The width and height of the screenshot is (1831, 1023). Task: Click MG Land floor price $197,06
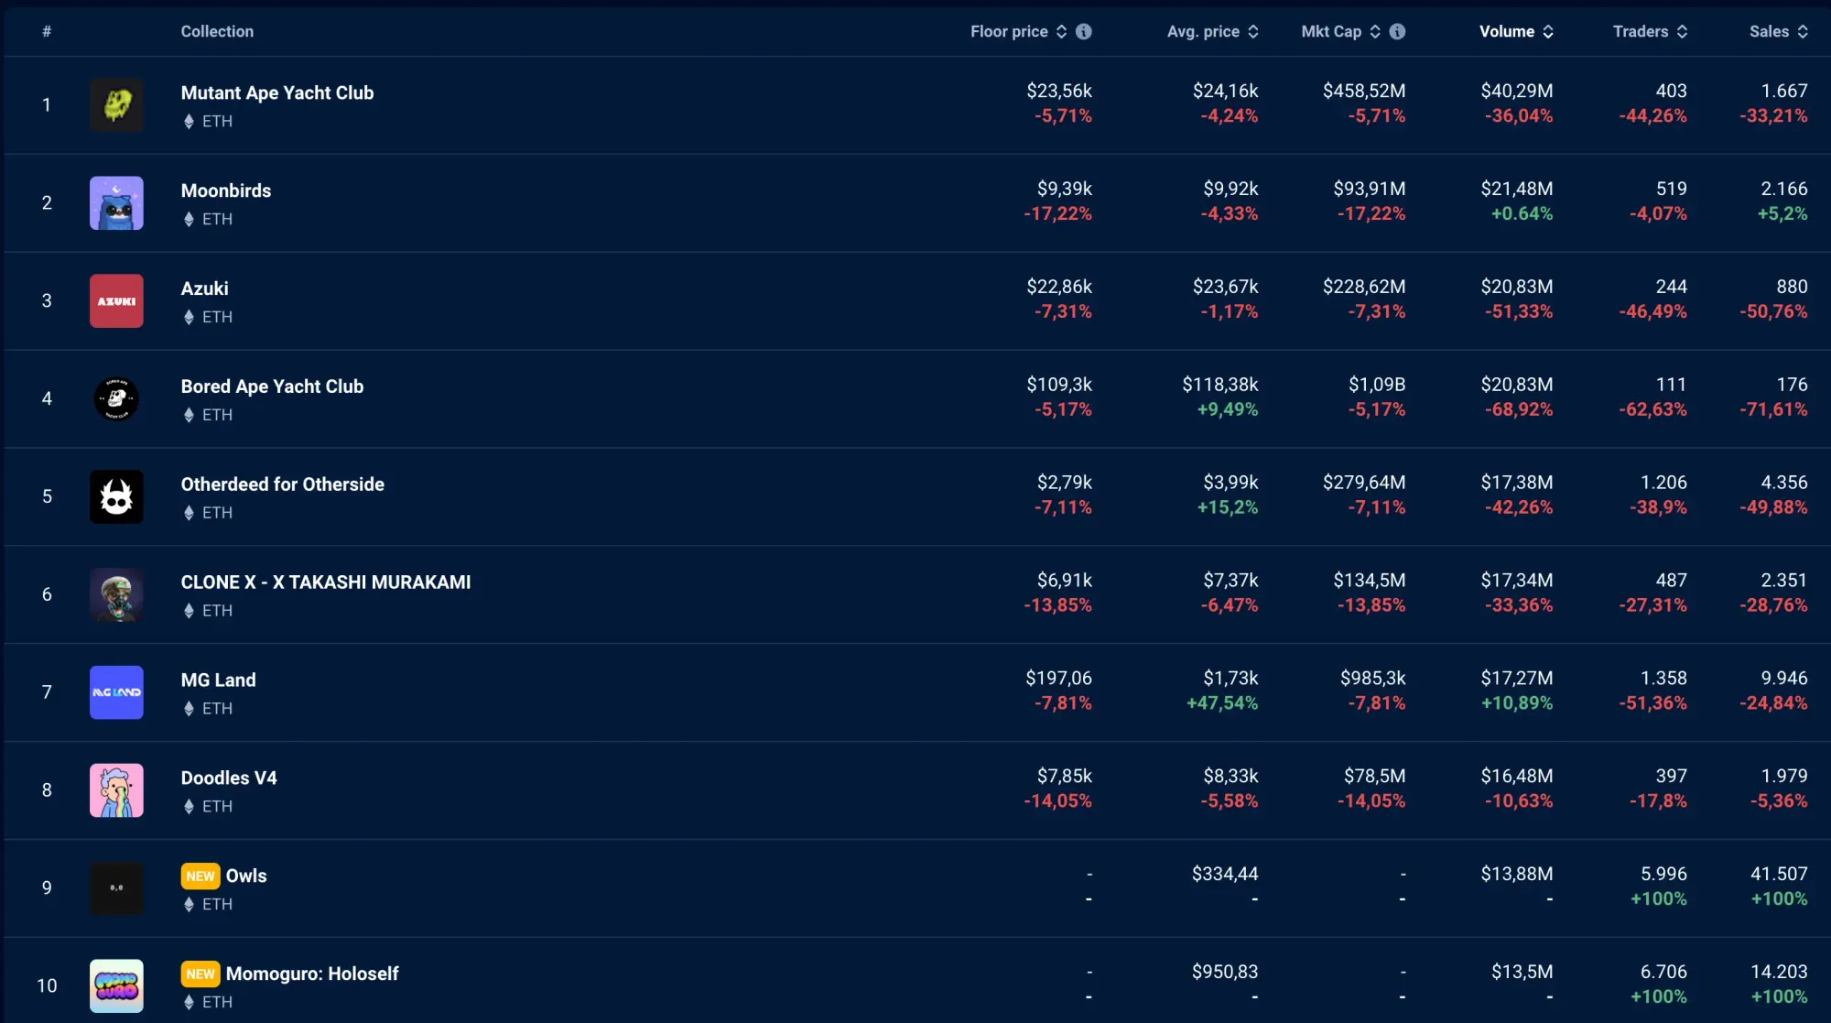1058,679
